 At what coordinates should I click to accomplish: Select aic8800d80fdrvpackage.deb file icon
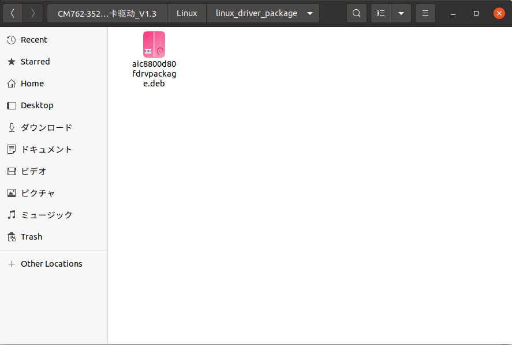[154, 44]
